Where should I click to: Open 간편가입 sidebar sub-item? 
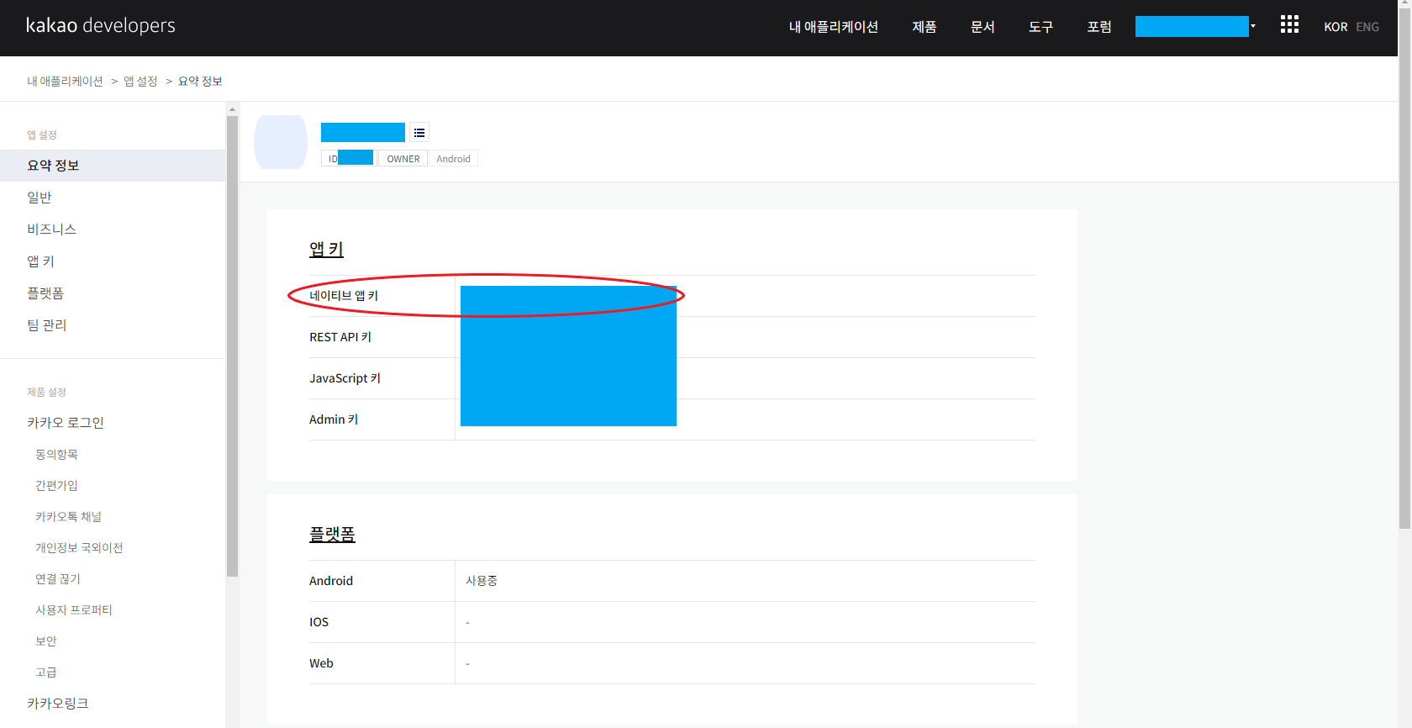(x=56, y=486)
